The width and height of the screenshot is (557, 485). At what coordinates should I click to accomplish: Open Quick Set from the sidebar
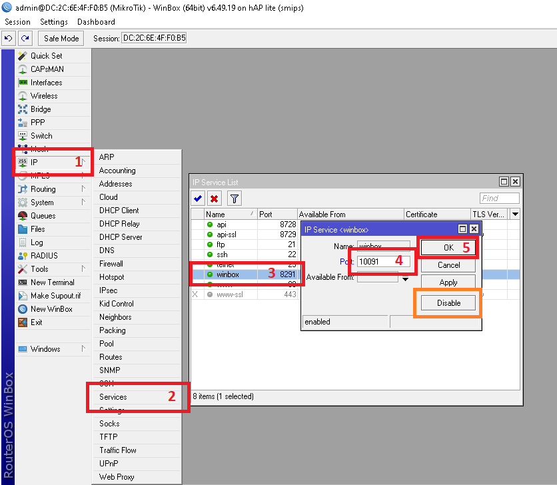point(46,56)
